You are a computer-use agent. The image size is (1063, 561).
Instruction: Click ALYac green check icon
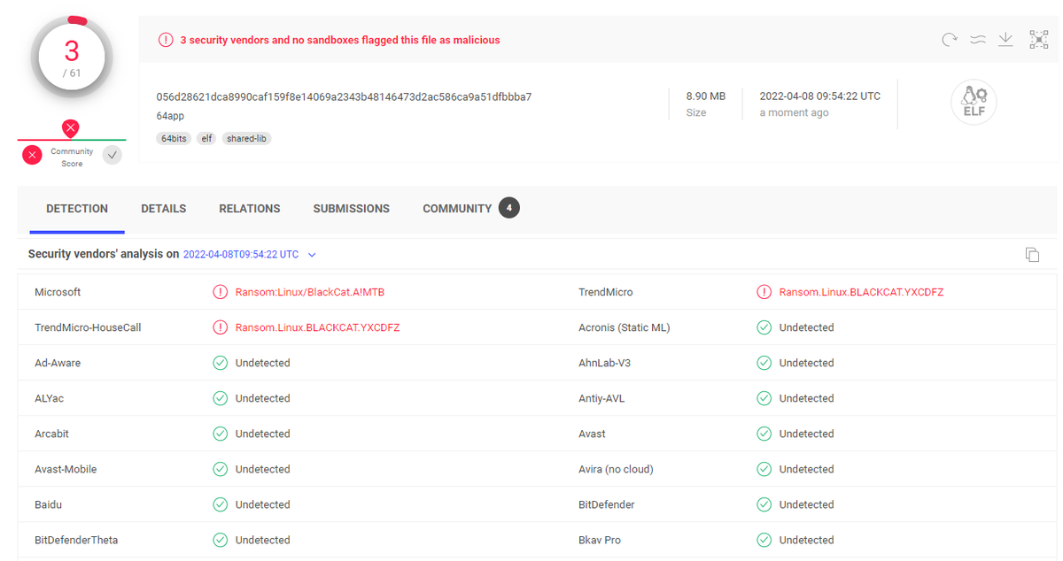tap(220, 398)
